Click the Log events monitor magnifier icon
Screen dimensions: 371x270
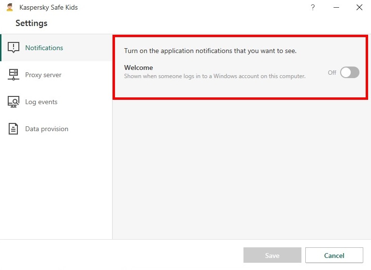click(x=14, y=102)
